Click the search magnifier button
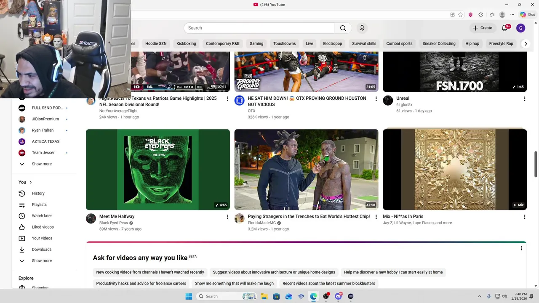Screen dimensions: 539x303 click(343, 28)
